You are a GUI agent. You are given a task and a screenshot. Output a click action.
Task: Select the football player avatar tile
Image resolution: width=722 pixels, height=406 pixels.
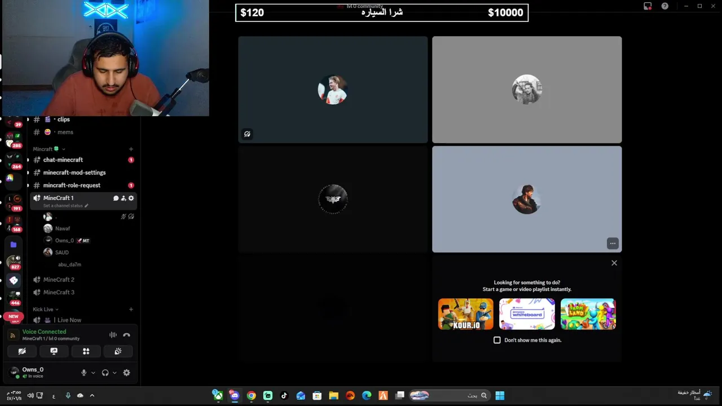point(333,90)
